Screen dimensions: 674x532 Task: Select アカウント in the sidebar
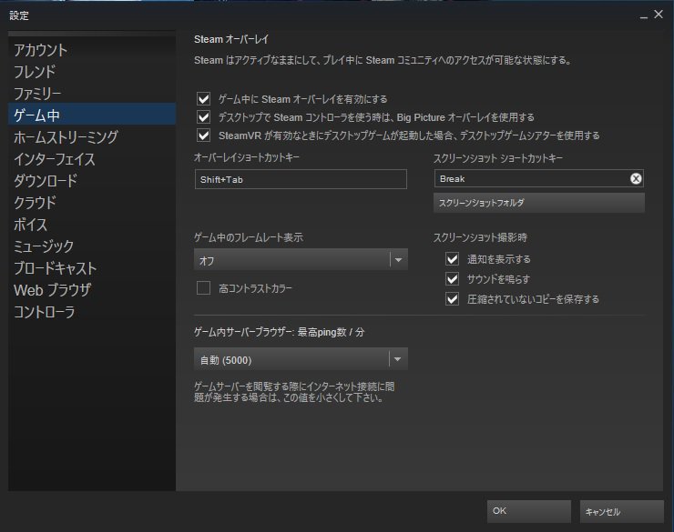(92, 50)
